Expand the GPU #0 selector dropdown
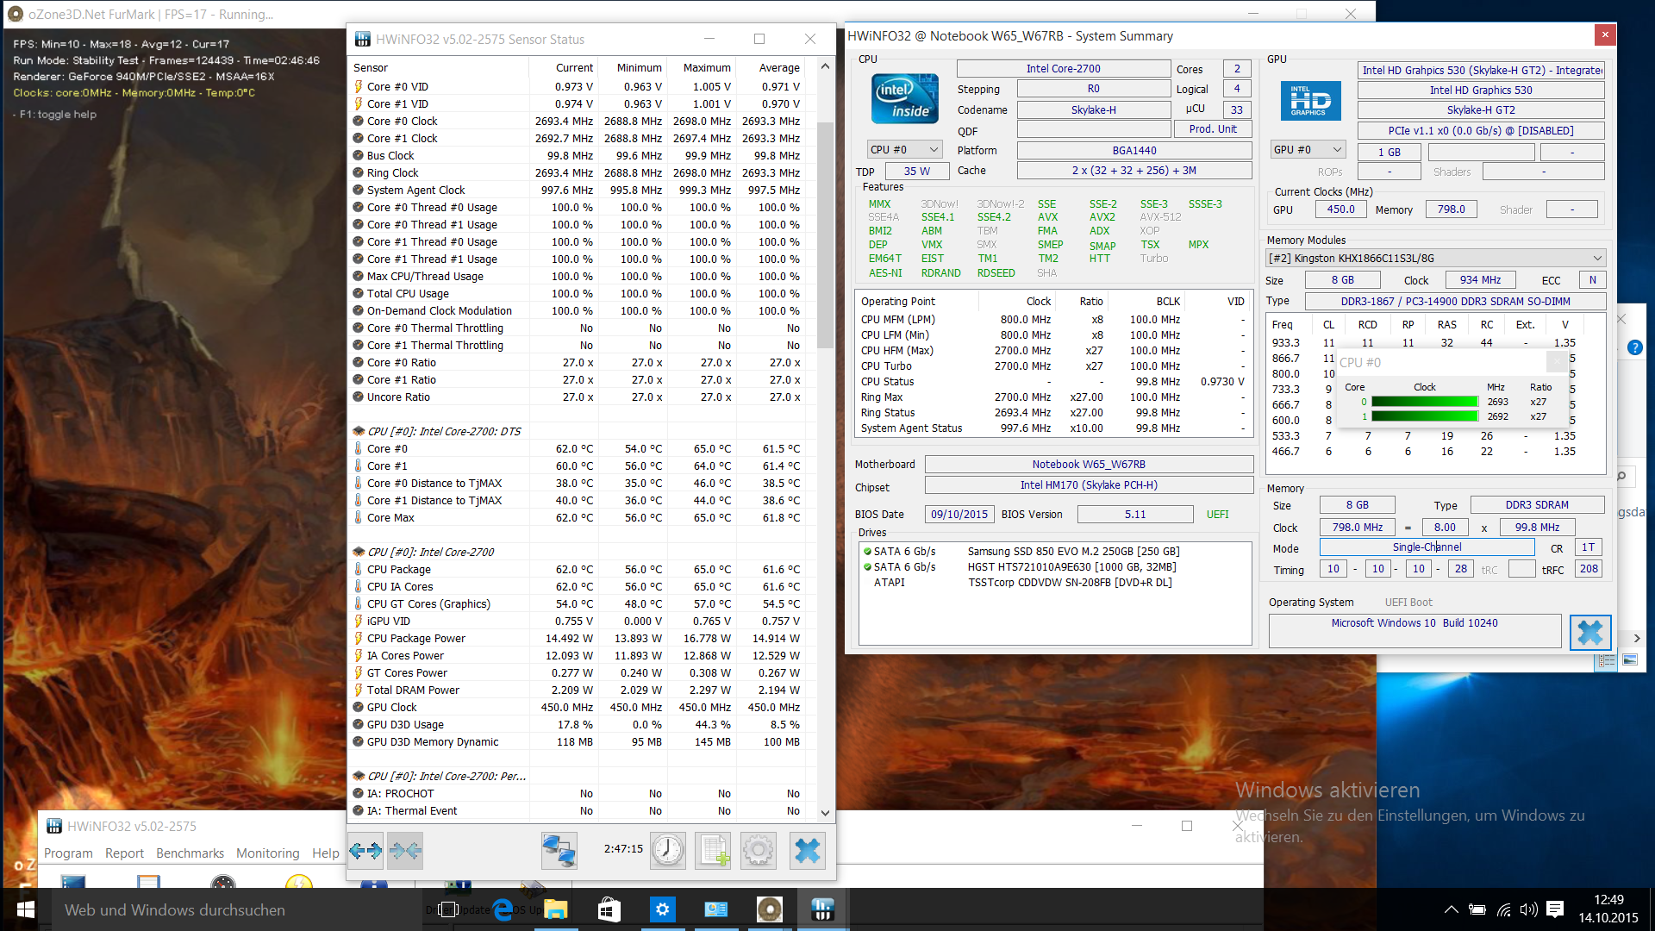The image size is (1655, 931). (x=1308, y=150)
